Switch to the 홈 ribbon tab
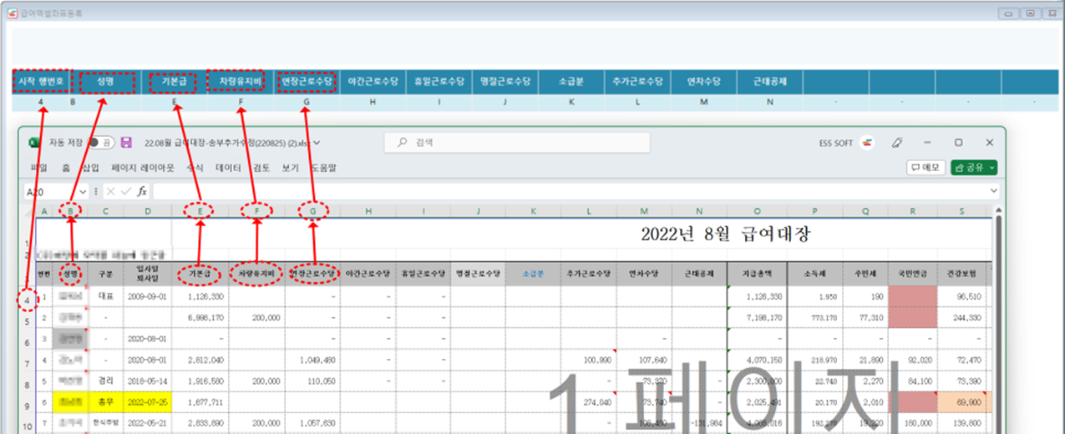This screenshot has height=434, width=1065. click(65, 168)
